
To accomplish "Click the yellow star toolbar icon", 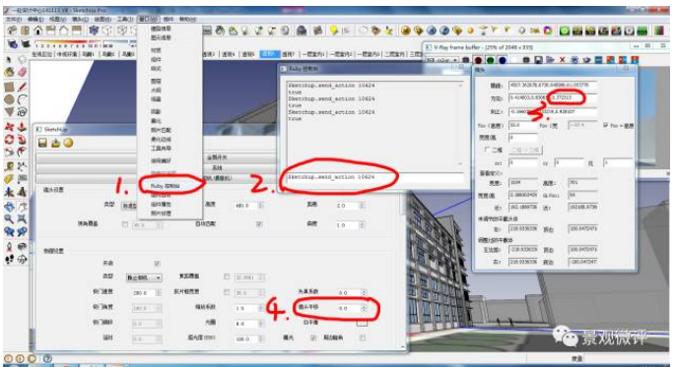I will tap(388, 31).
